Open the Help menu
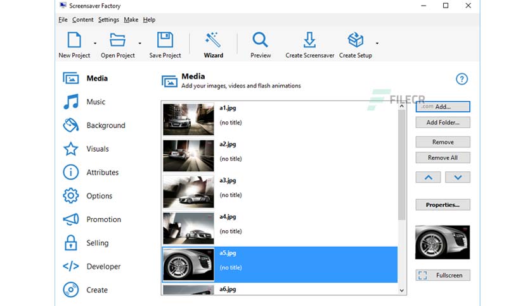The width and height of the screenshot is (530, 306). point(149,20)
